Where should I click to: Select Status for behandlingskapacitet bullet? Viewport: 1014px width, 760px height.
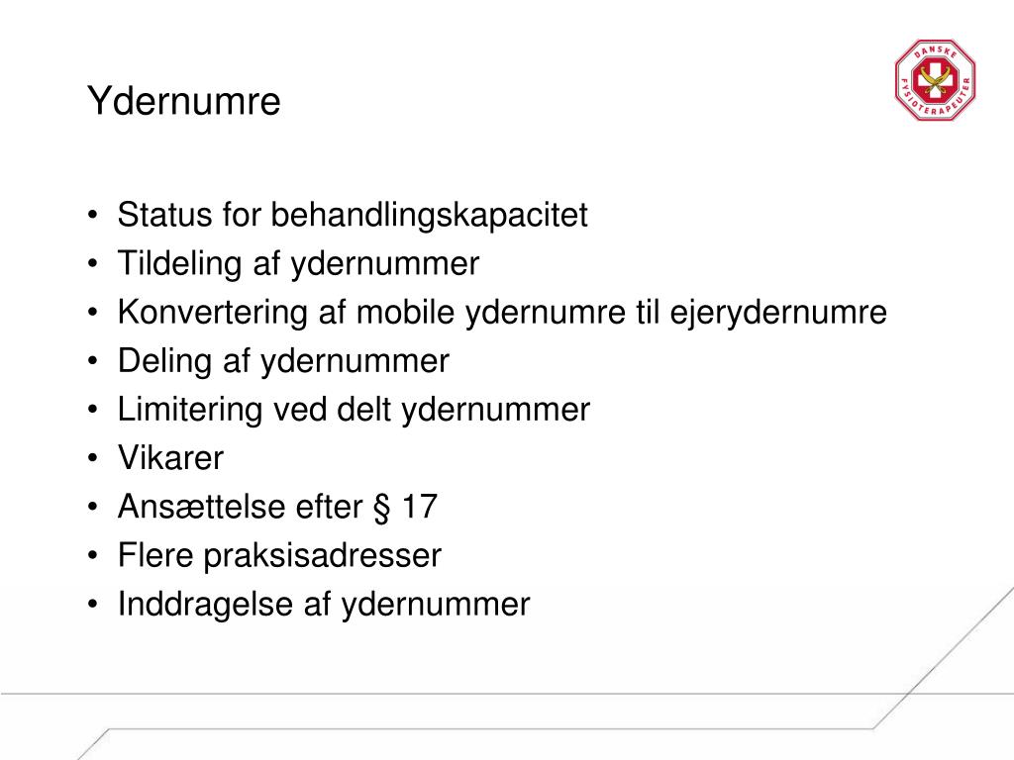[x=353, y=215]
